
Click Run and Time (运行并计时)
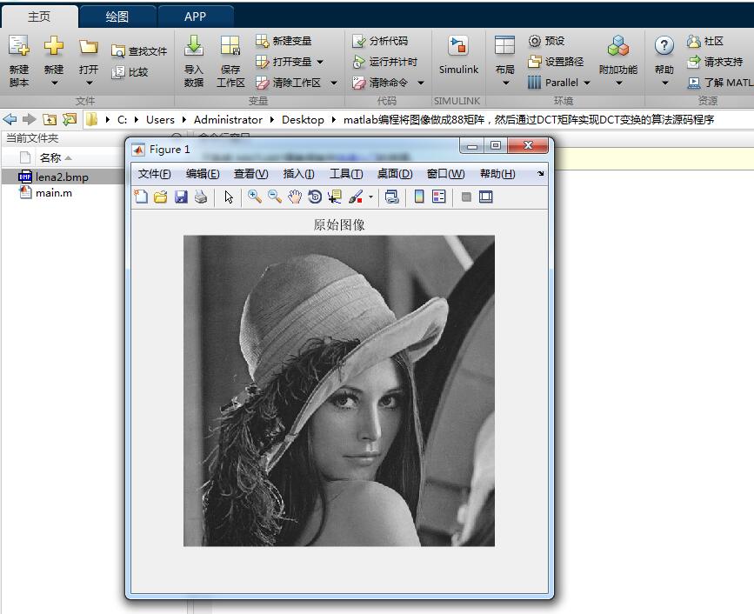(384, 62)
